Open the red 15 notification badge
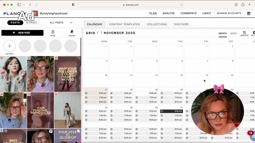This screenshot has height=143, width=255. [251, 133]
